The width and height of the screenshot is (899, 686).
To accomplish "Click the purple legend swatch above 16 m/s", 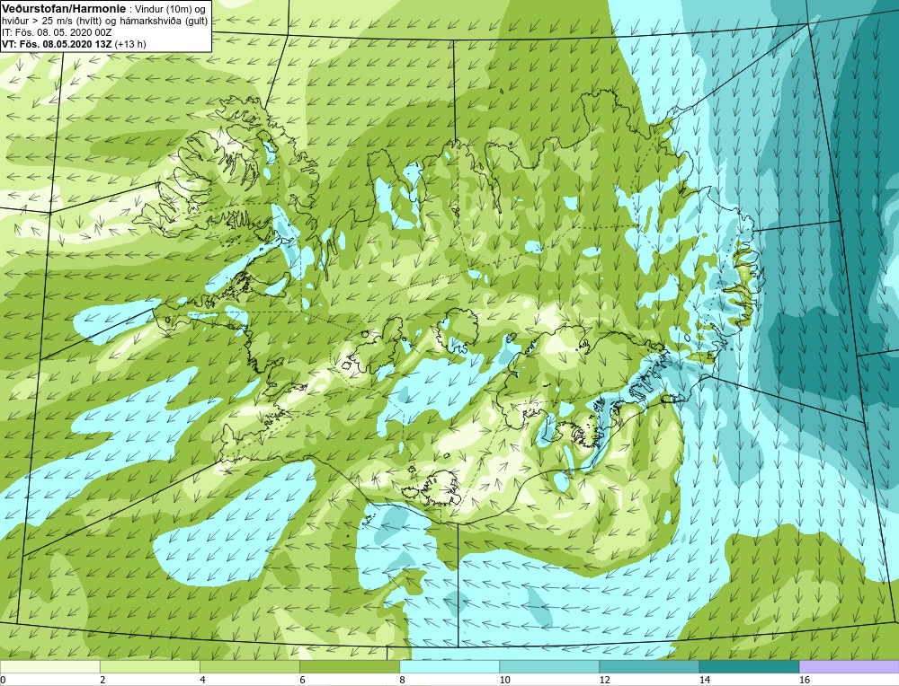I will pyautogui.click(x=850, y=666).
